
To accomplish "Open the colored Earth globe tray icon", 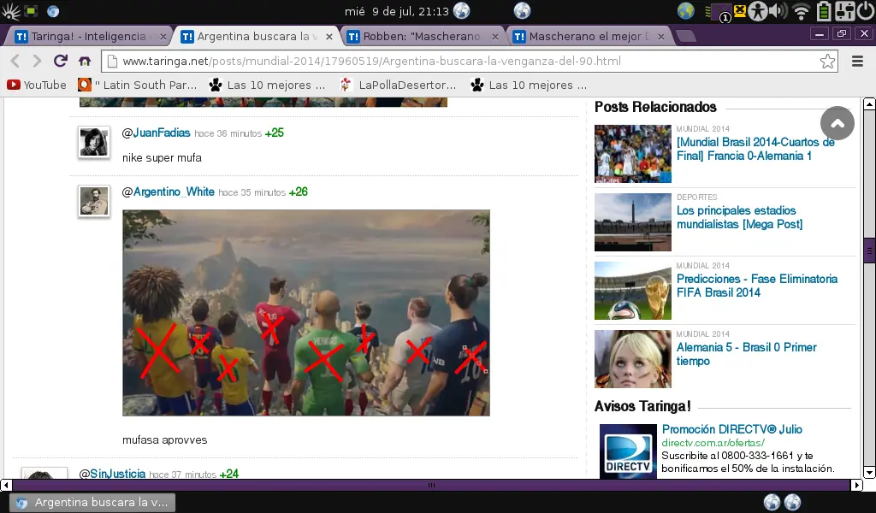I will [x=685, y=11].
